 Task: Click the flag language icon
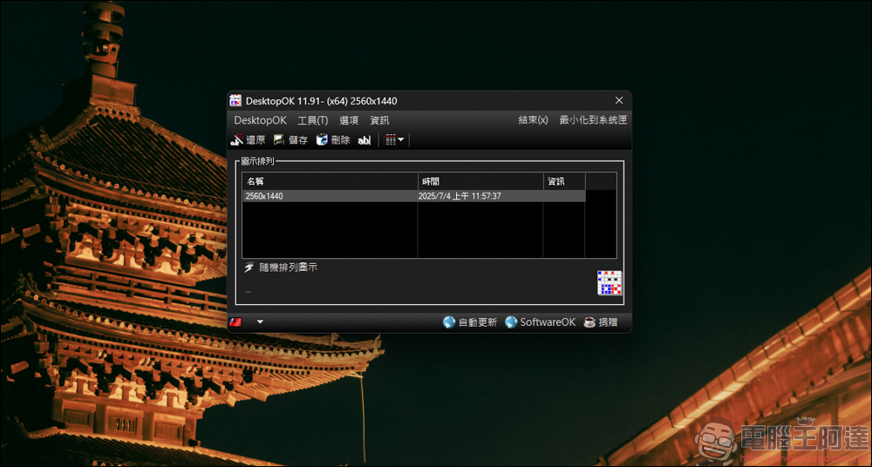click(235, 321)
